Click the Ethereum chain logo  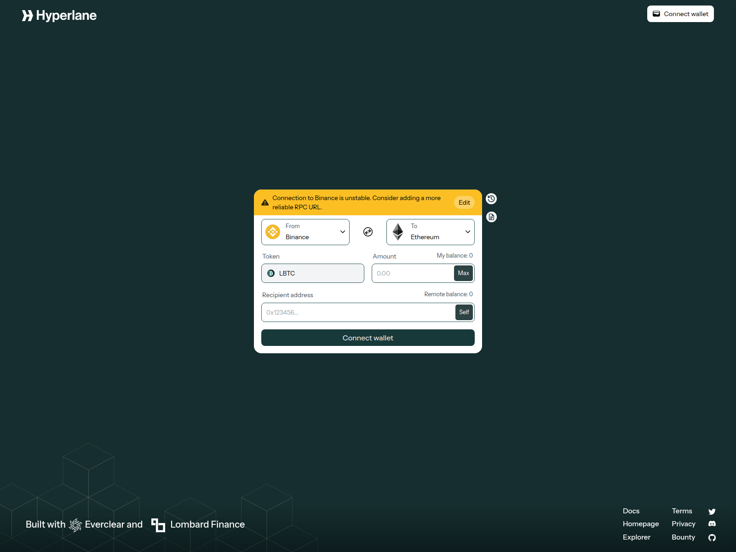tap(398, 232)
